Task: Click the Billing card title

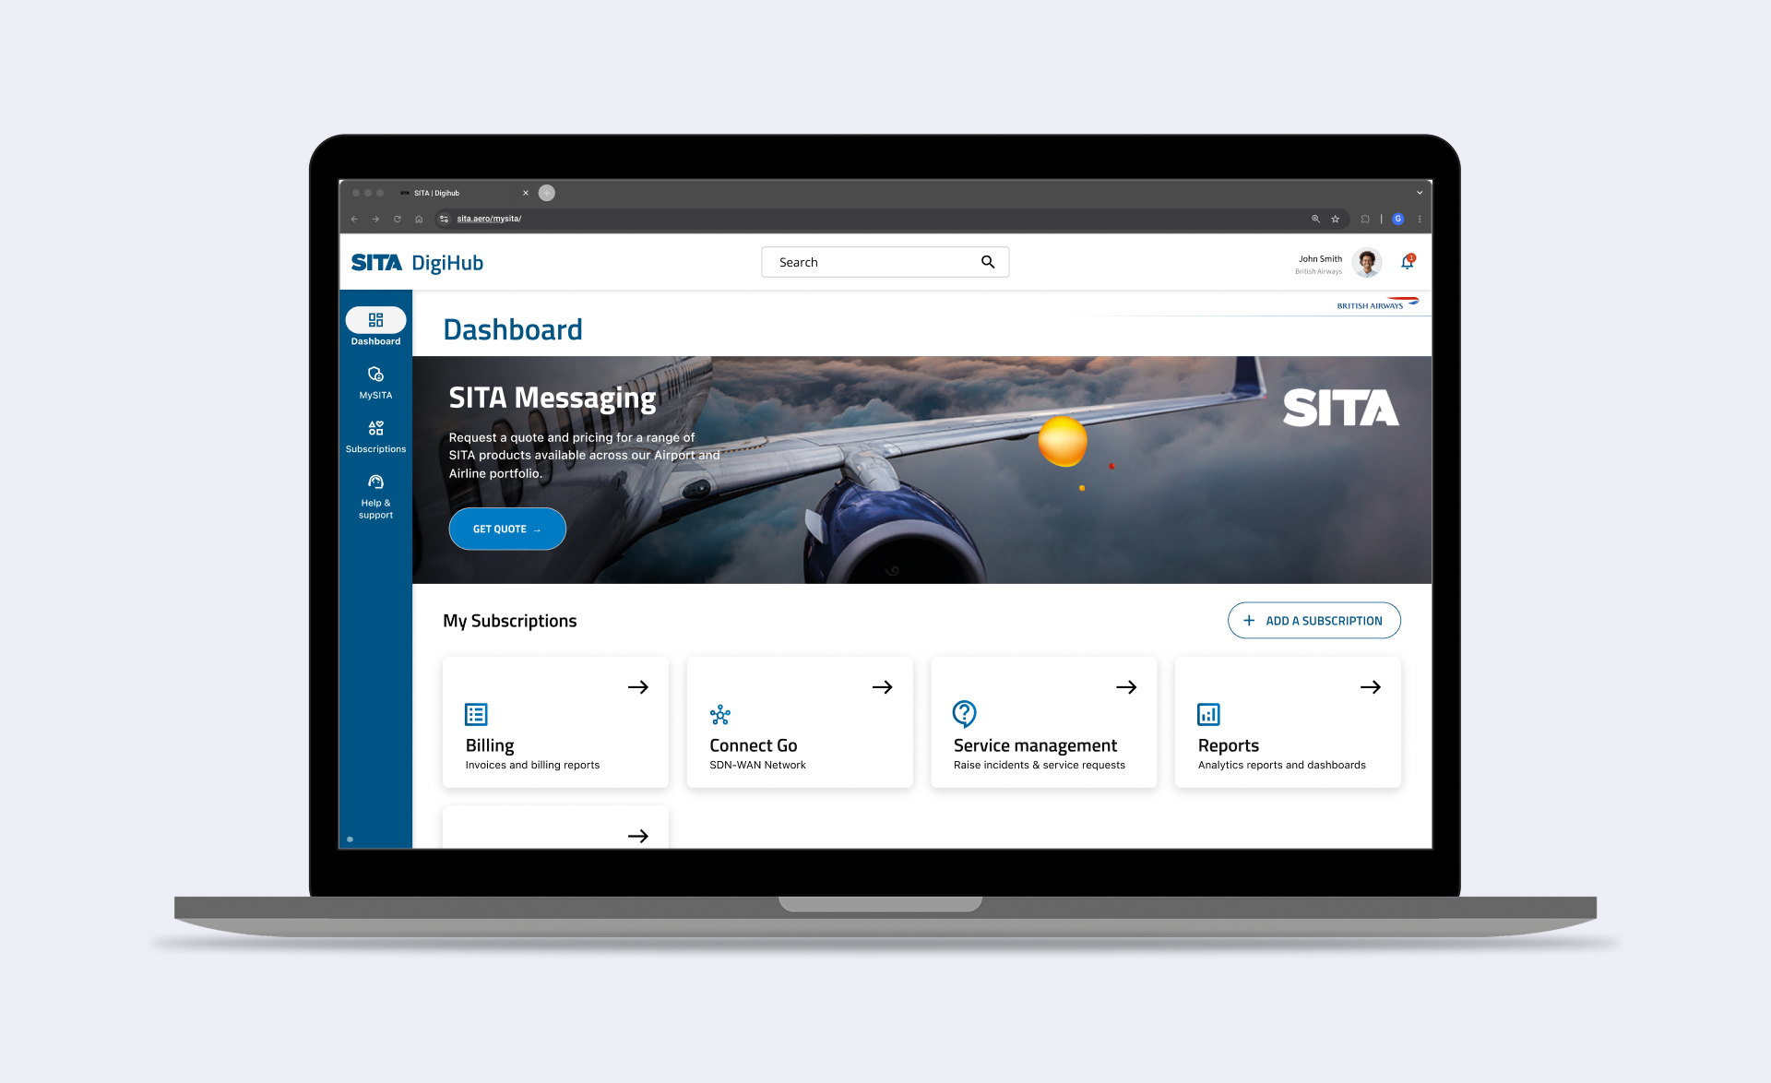Action: (x=490, y=745)
